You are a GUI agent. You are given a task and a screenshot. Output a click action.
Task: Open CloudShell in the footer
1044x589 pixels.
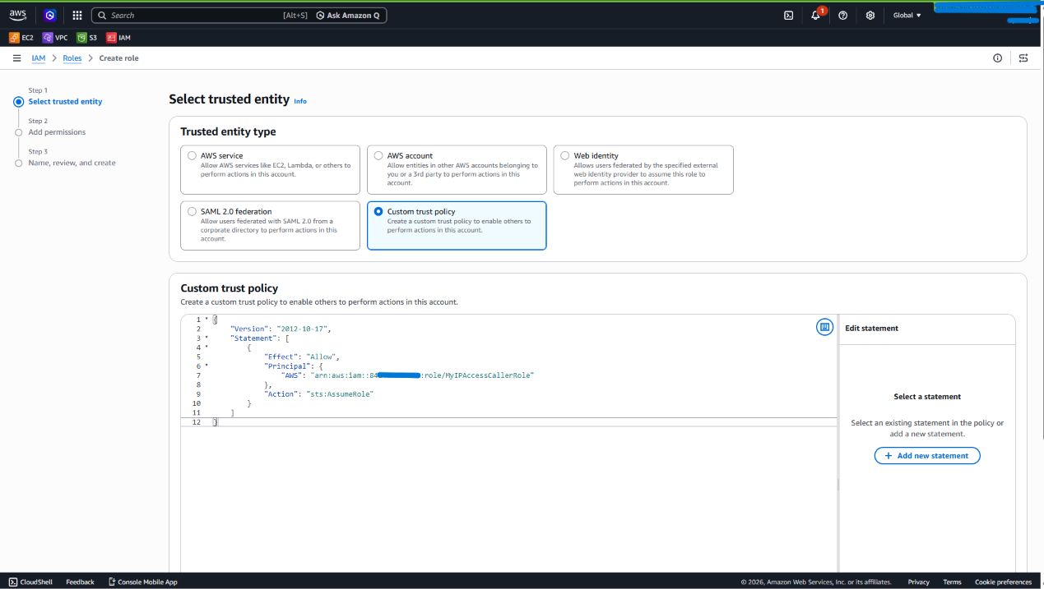30,582
